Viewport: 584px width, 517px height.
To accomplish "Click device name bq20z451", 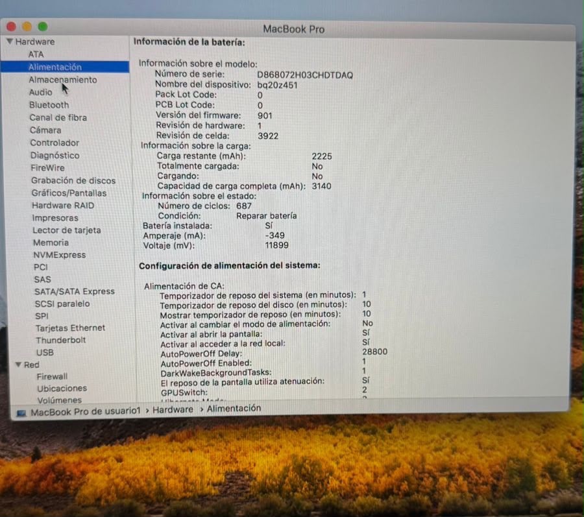I will pos(278,85).
